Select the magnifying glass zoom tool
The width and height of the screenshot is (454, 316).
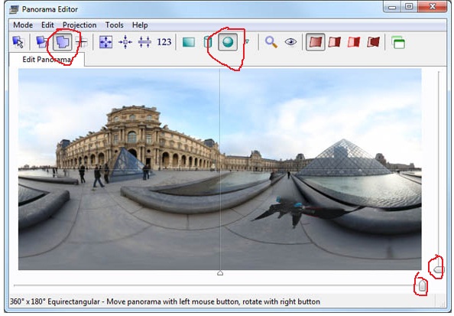point(271,42)
